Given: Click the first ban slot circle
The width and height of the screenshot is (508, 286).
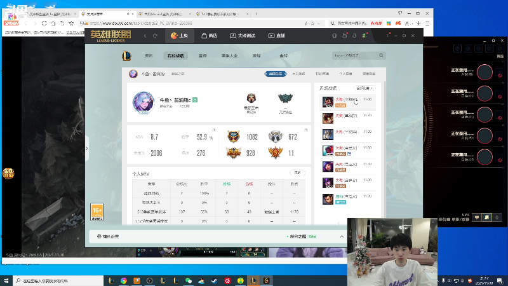Looking at the screenshot, I should point(485,72).
